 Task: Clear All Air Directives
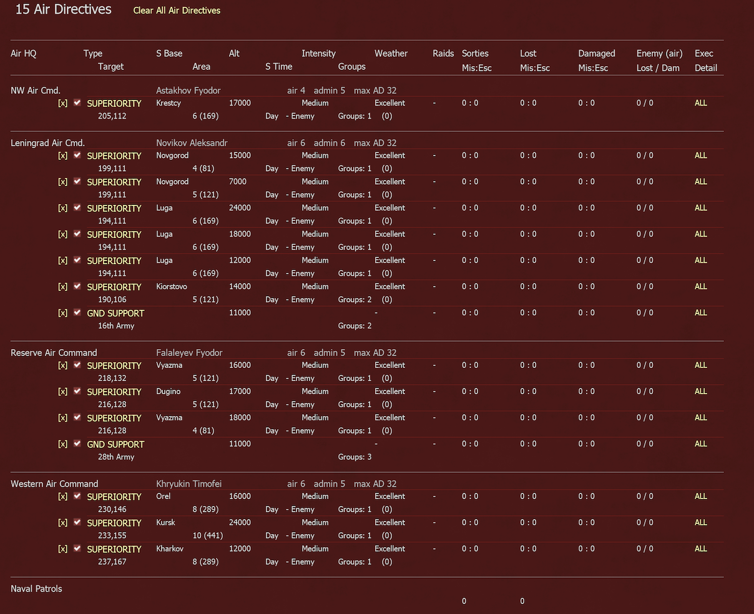tap(177, 11)
